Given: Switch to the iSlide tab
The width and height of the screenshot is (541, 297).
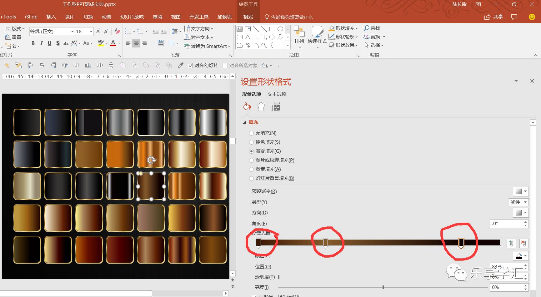Looking at the screenshot, I should coord(31,17).
